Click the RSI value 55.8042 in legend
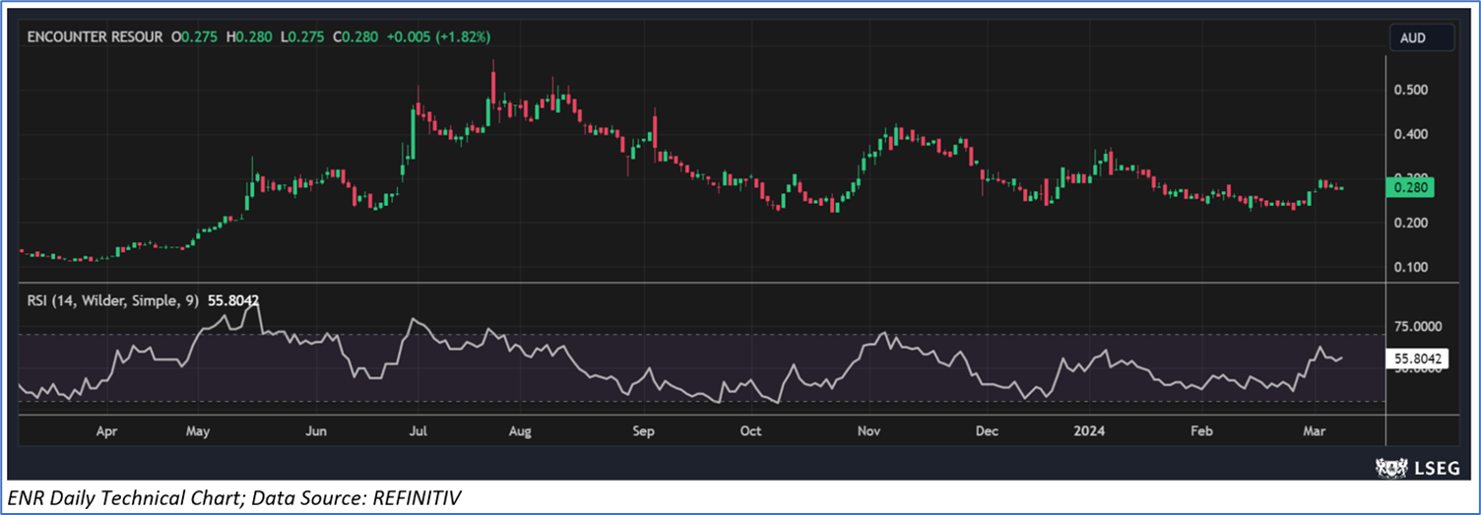 (x=233, y=300)
